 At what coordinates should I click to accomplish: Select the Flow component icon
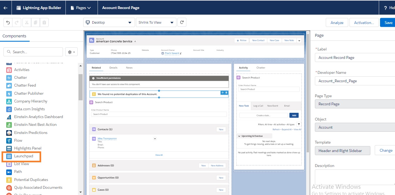(9, 140)
